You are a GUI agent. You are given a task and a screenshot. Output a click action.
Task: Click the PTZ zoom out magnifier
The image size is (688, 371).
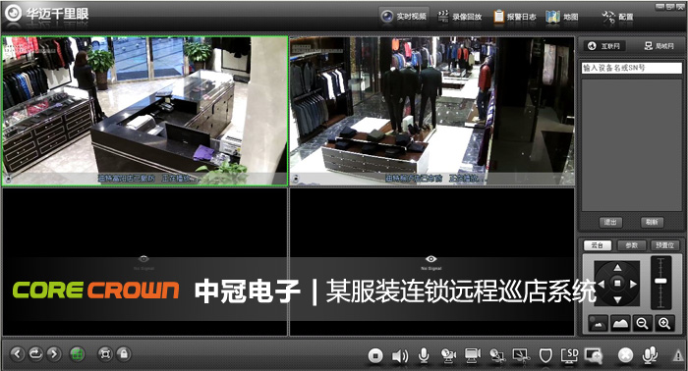click(x=643, y=323)
